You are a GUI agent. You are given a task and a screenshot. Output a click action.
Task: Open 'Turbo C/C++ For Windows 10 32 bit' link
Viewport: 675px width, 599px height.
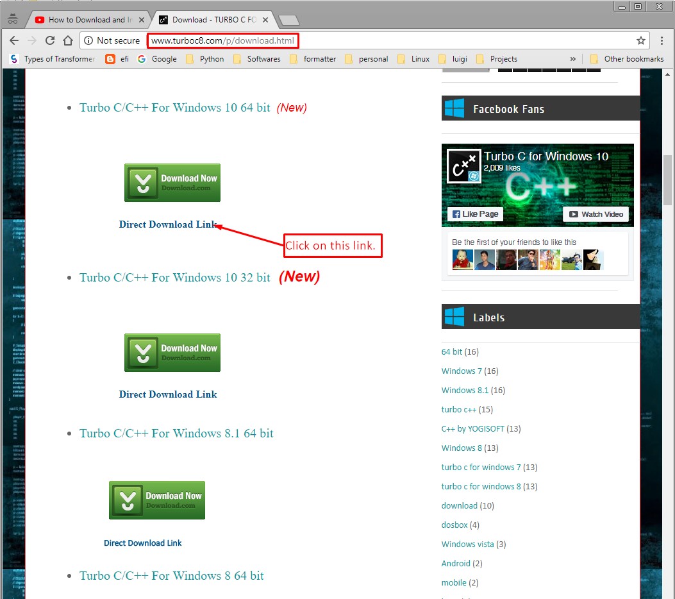[175, 277]
